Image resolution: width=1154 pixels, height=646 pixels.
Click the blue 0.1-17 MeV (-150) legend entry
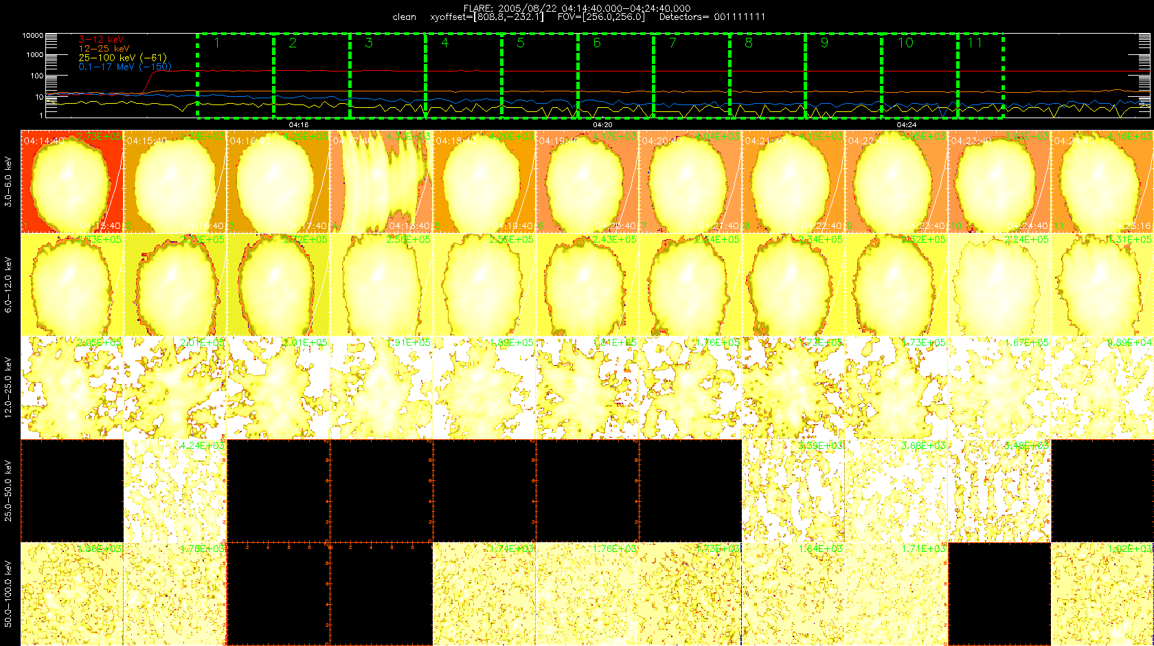(x=125, y=67)
